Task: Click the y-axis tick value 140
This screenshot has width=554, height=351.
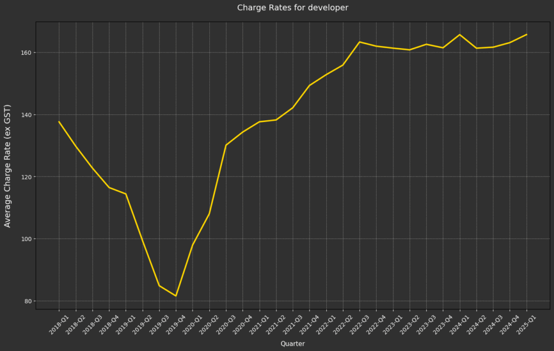Action: pyautogui.click(x=27, y=115)
